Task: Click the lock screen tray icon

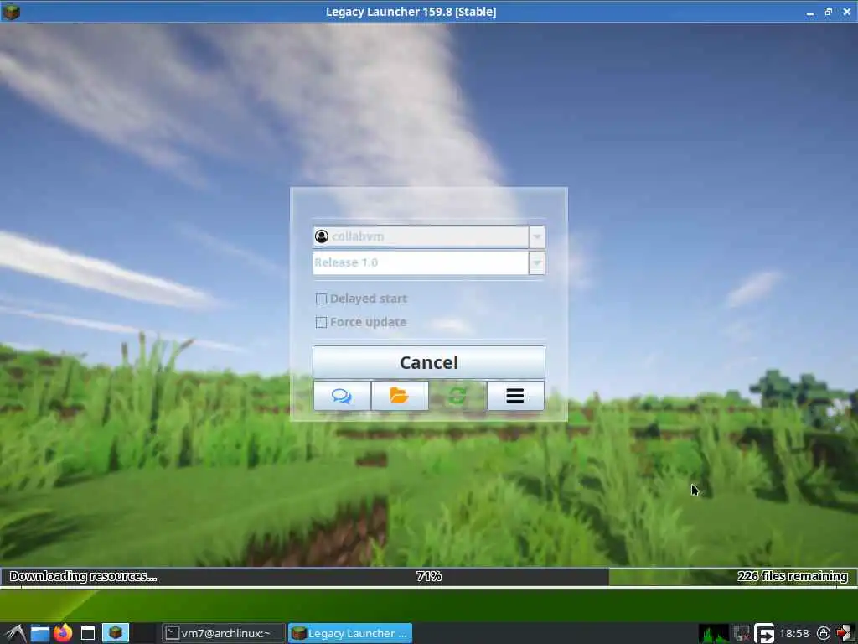Action: point(823,634)
